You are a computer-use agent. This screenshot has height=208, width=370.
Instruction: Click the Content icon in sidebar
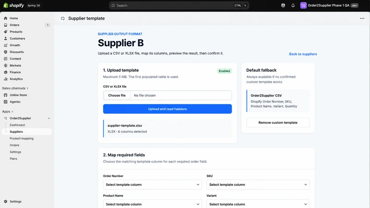(6, 59)
